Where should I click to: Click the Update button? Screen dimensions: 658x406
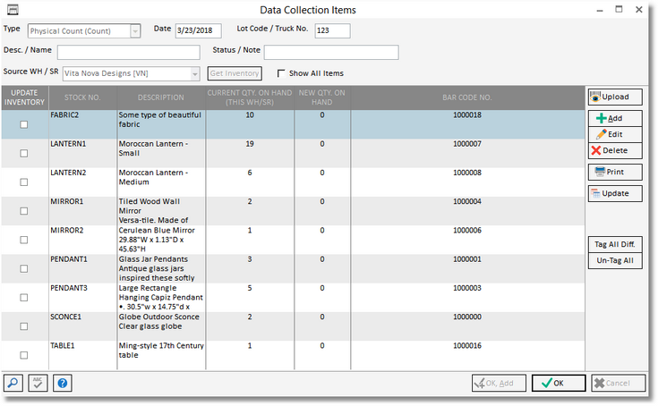615,193
